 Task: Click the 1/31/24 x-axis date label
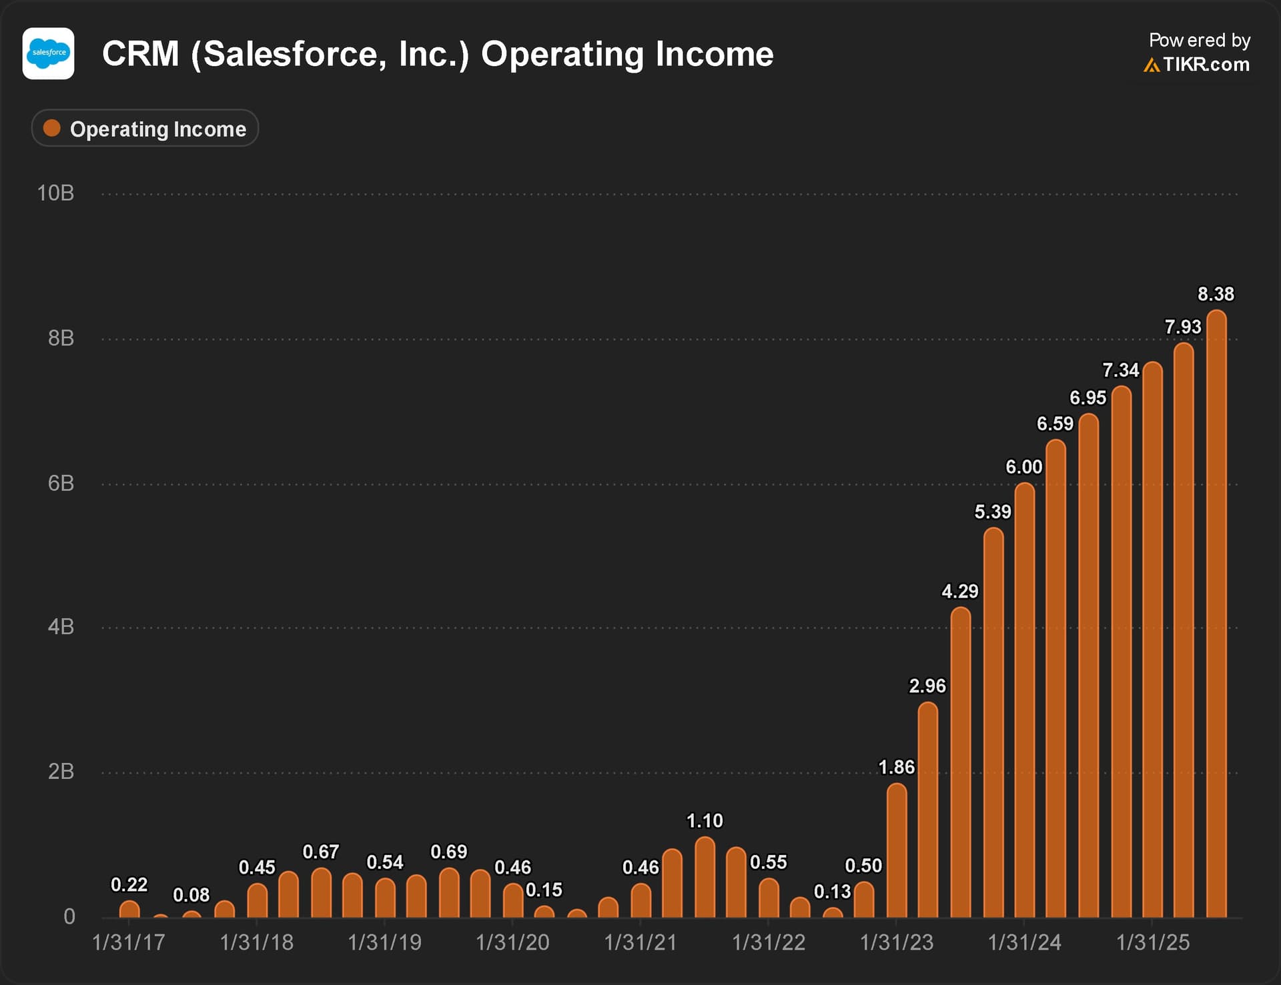pyautogui.click(x=1024, y=942)
